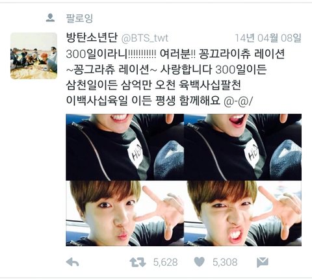This screenshot has height=280, width=312.
Task: Send tweet via envelope message icon
Action: pyautogui.click(x=263, y=262)
